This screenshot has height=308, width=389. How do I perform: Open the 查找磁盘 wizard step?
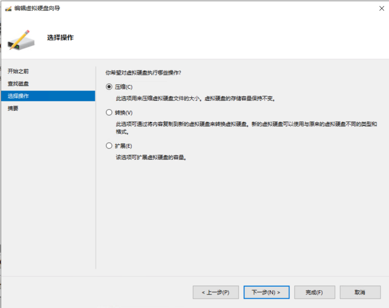pyautogui.click(x=18, y=84)
